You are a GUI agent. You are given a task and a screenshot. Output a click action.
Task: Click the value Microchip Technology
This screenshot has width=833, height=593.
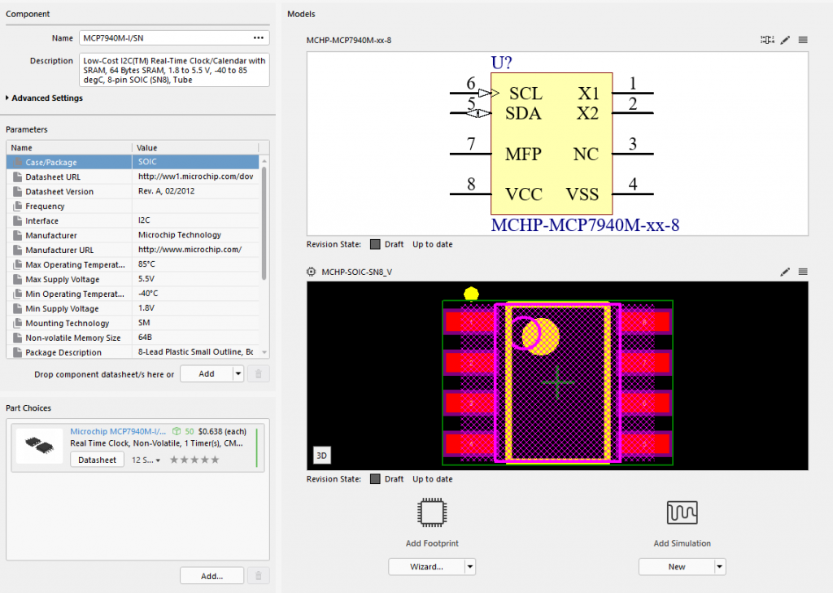(x=180, y=235)
